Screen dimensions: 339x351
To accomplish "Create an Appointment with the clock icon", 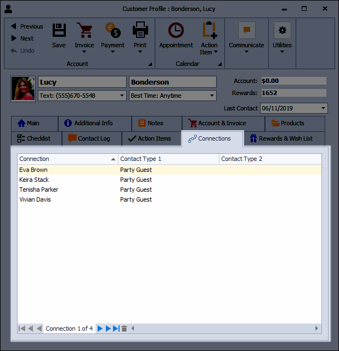I will pyautogui.click(x=176, y=30).
